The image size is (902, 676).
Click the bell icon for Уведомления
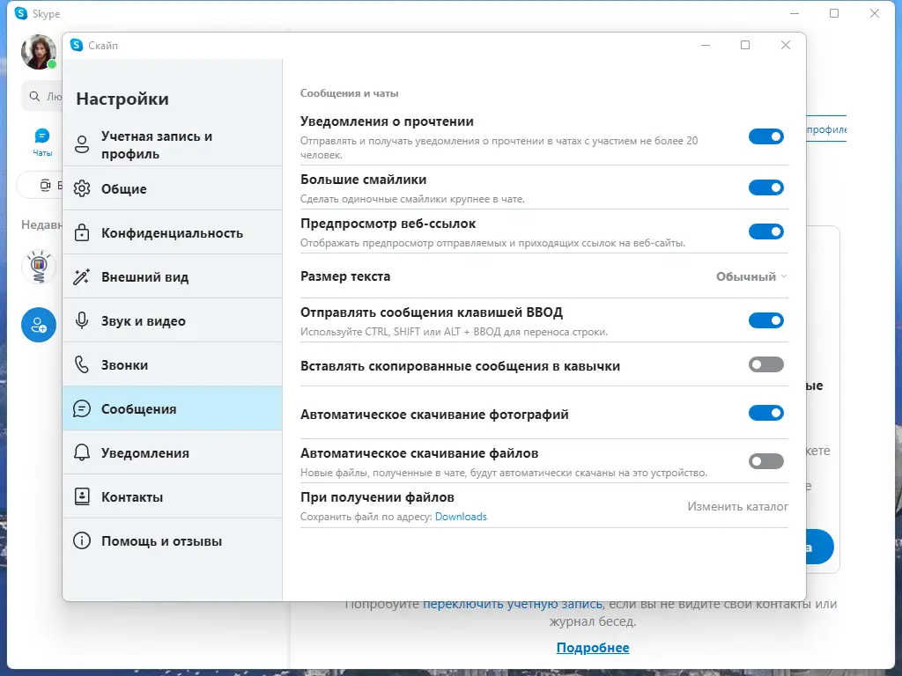tap(82, 452)
